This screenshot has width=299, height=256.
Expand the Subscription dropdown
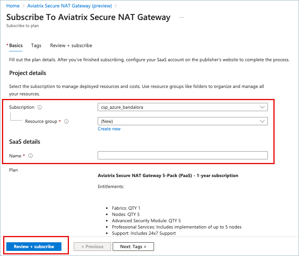[182, 107]
